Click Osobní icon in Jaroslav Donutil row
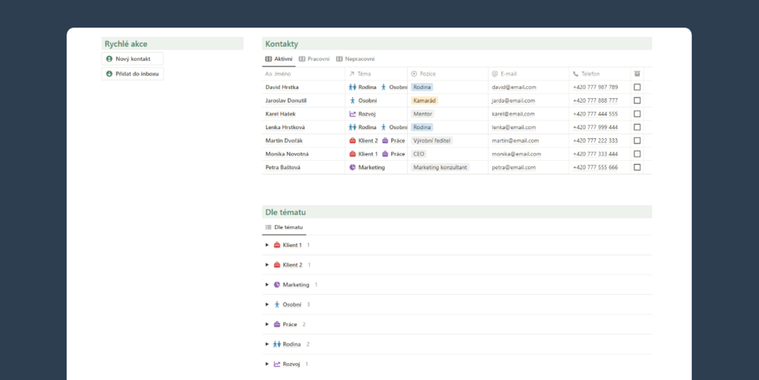This screenshot has height=380, width=759. [353, 100]
